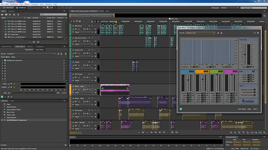The width and height of the screenshot is (268, 150).
Task: Mute the Action track
Action: point(89,62)
